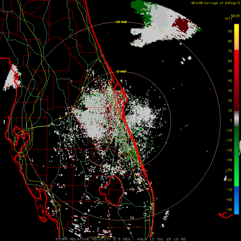Select the positive 10 knot scale label
The image size is (241, 241).
click(230, 111)
